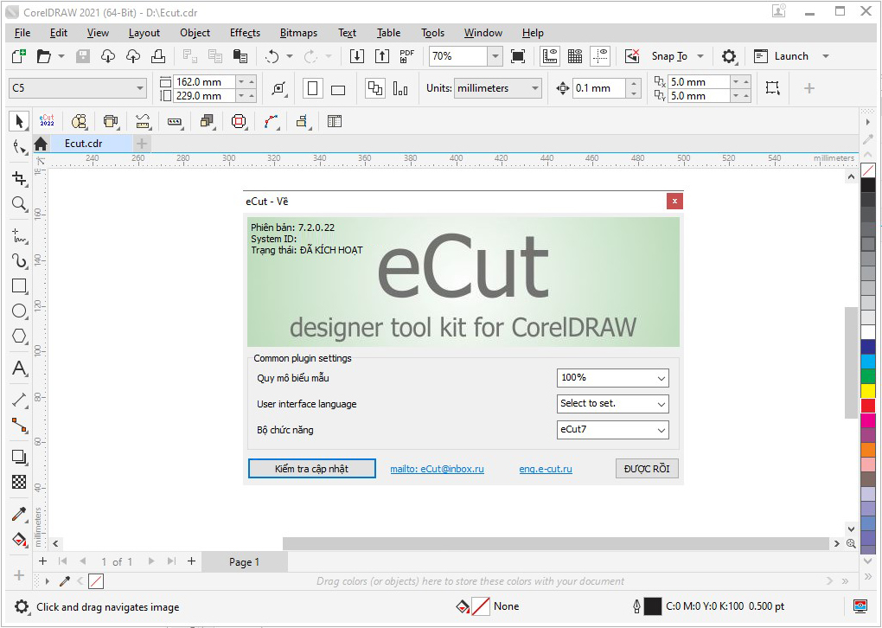Click the Welcome screen home button
Screen dimensions: 882x628
point(41,144)
